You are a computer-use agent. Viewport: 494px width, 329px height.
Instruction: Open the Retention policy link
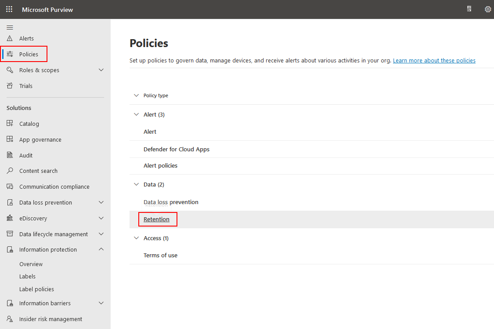coord(156,219)
